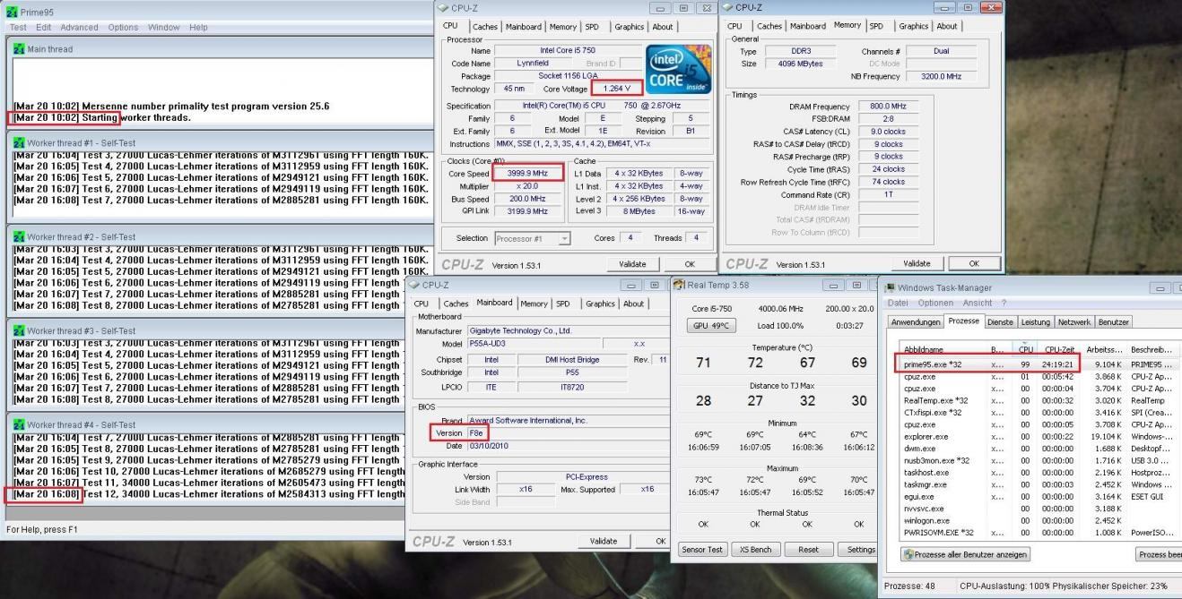Image resolution: width=1182 pixels, height=599 pixels.
Task: Click Validate in the CPU-Z Memory window
Action: click(x=917, y=263)
